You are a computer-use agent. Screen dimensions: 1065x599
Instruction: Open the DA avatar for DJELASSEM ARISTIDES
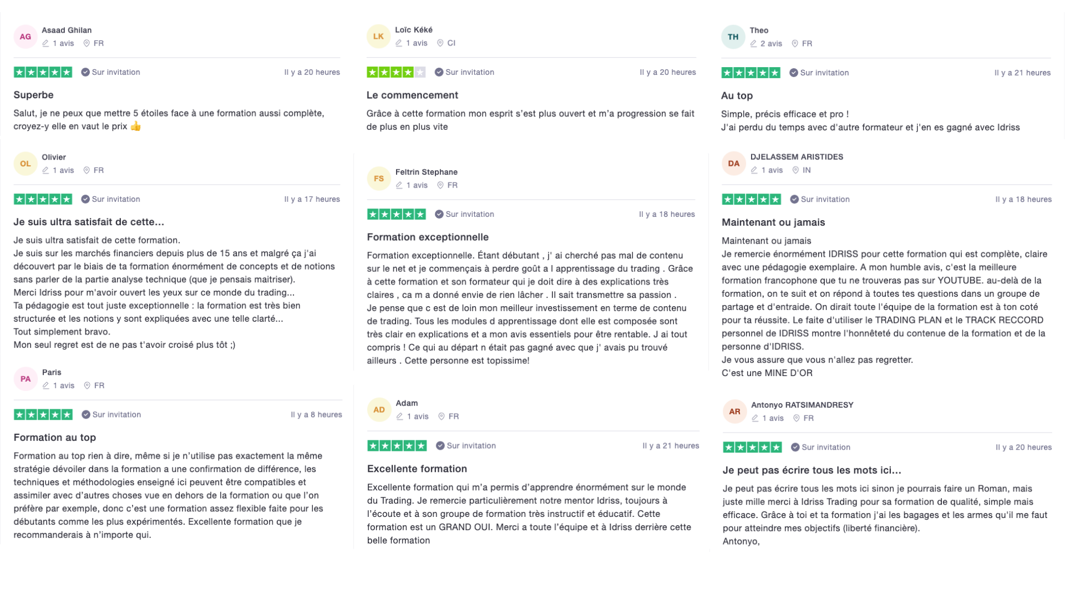tap(734, 164)
